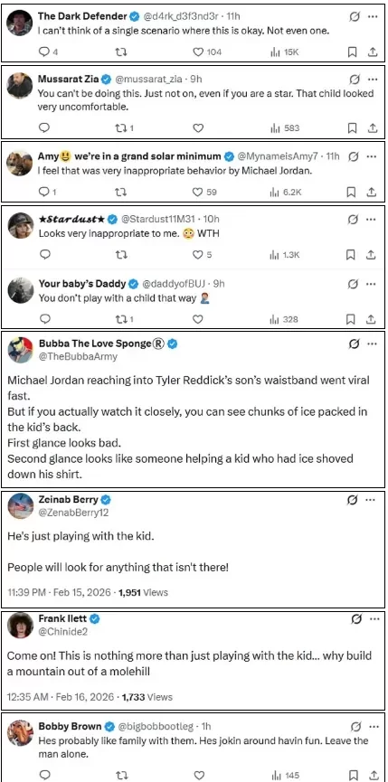
Task: Retweet Mussarat Zia's post
Action: [x=120, y=128]
